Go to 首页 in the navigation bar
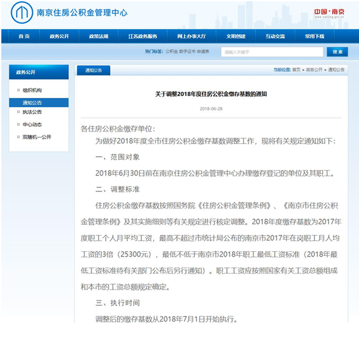Viewport: 359px width, 346px height. tap(24, 36)
